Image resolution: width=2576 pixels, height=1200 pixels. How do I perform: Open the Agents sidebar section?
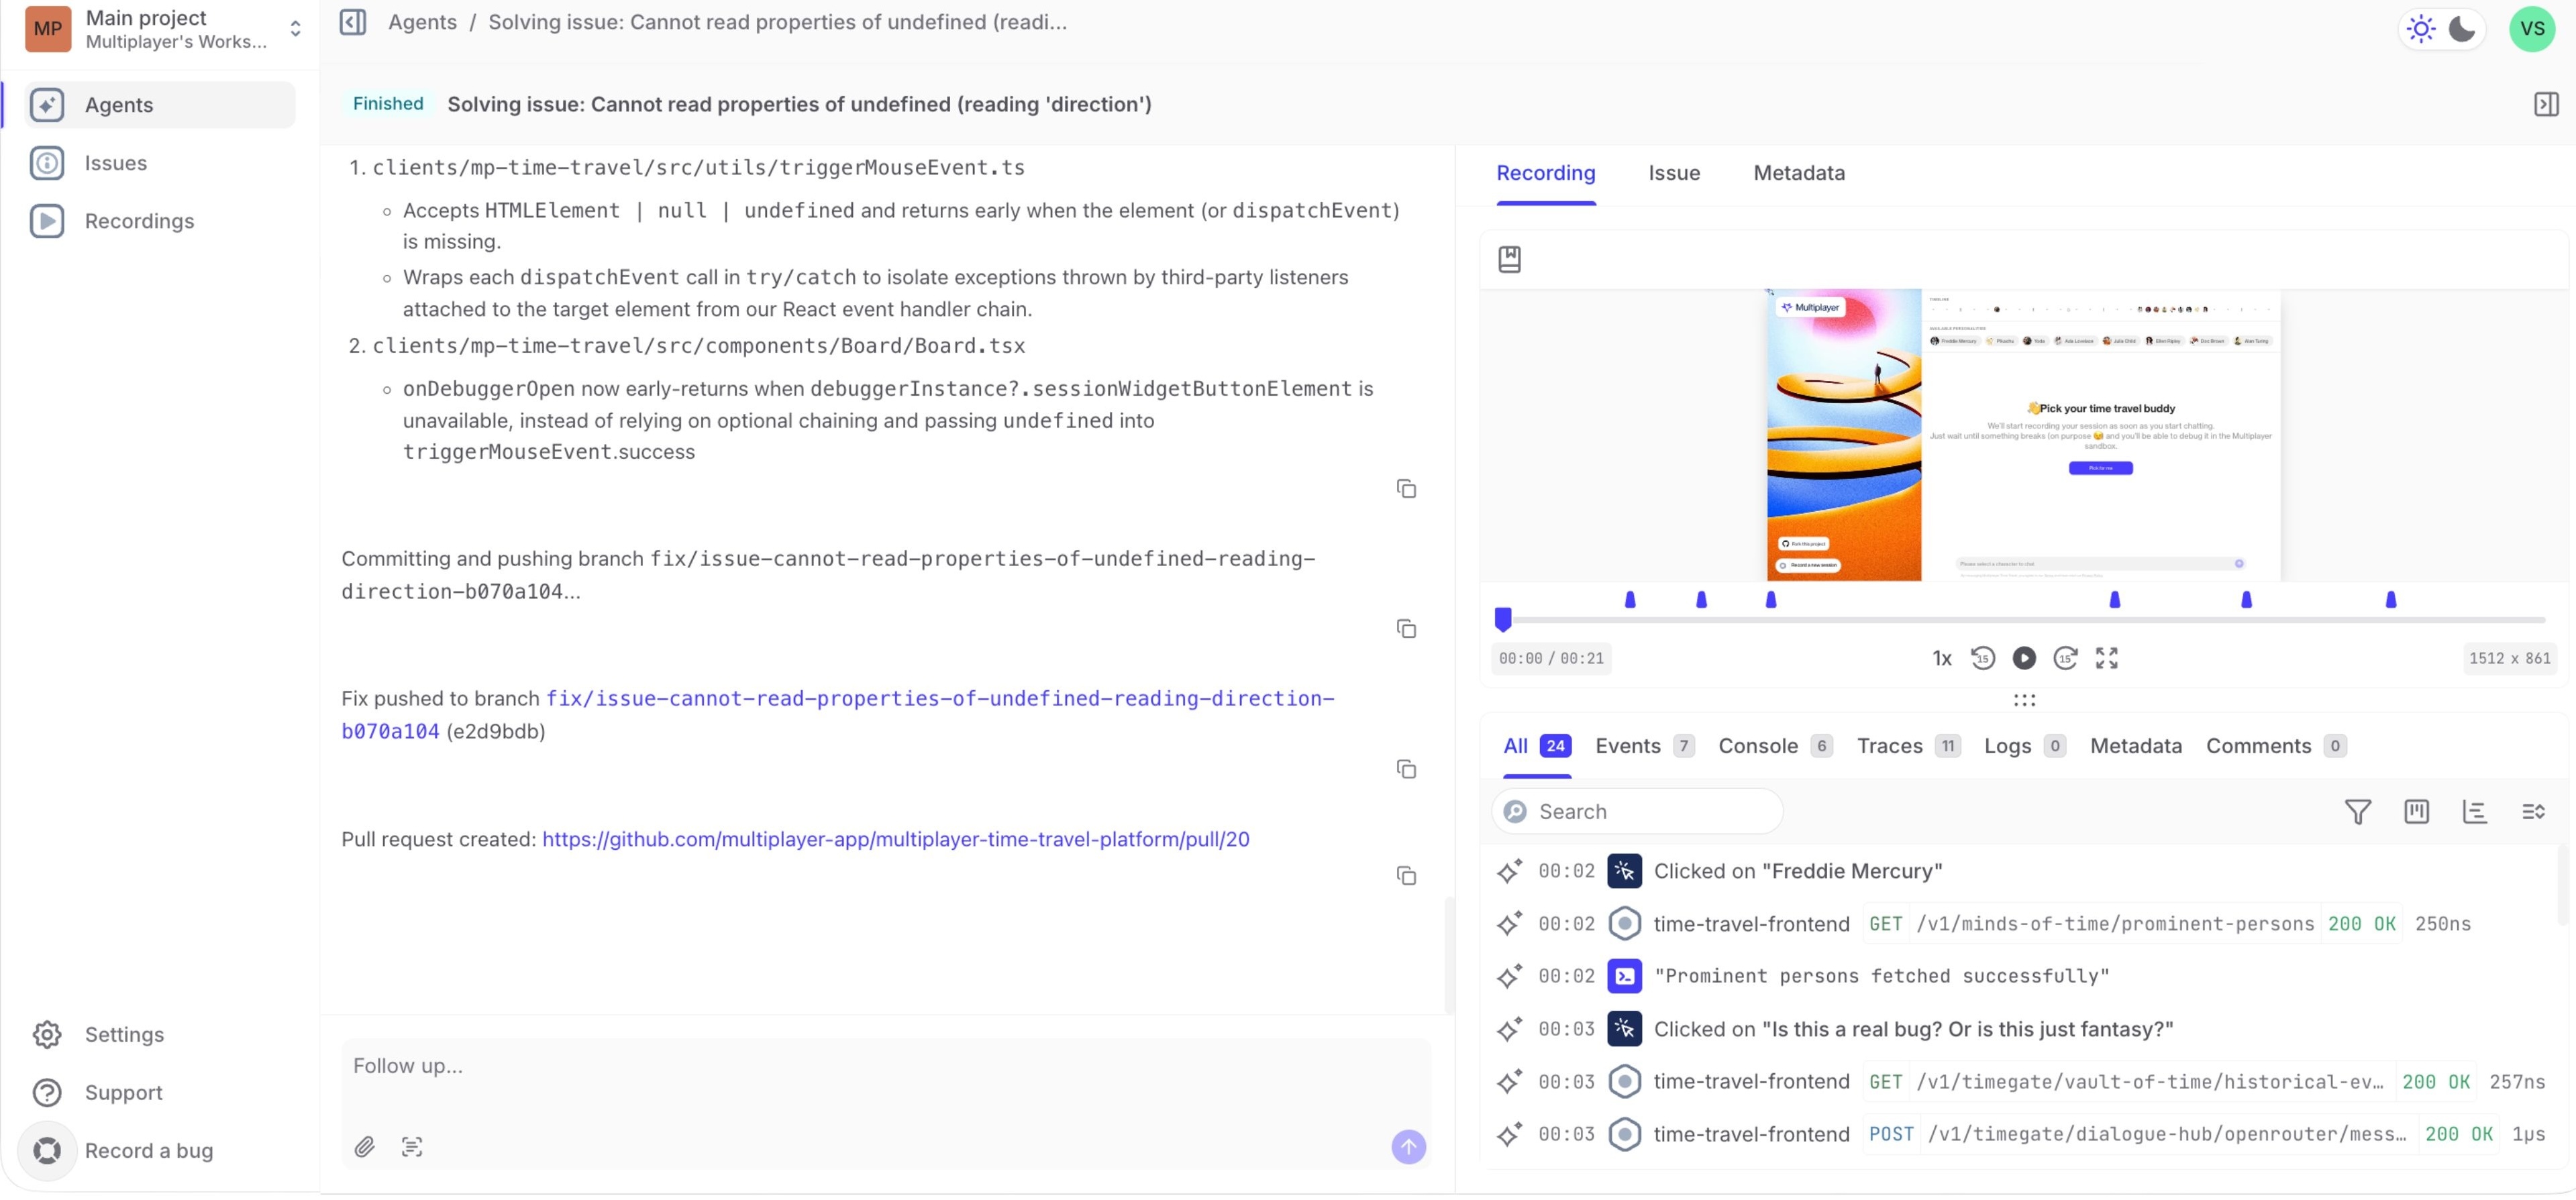[160, 105]
